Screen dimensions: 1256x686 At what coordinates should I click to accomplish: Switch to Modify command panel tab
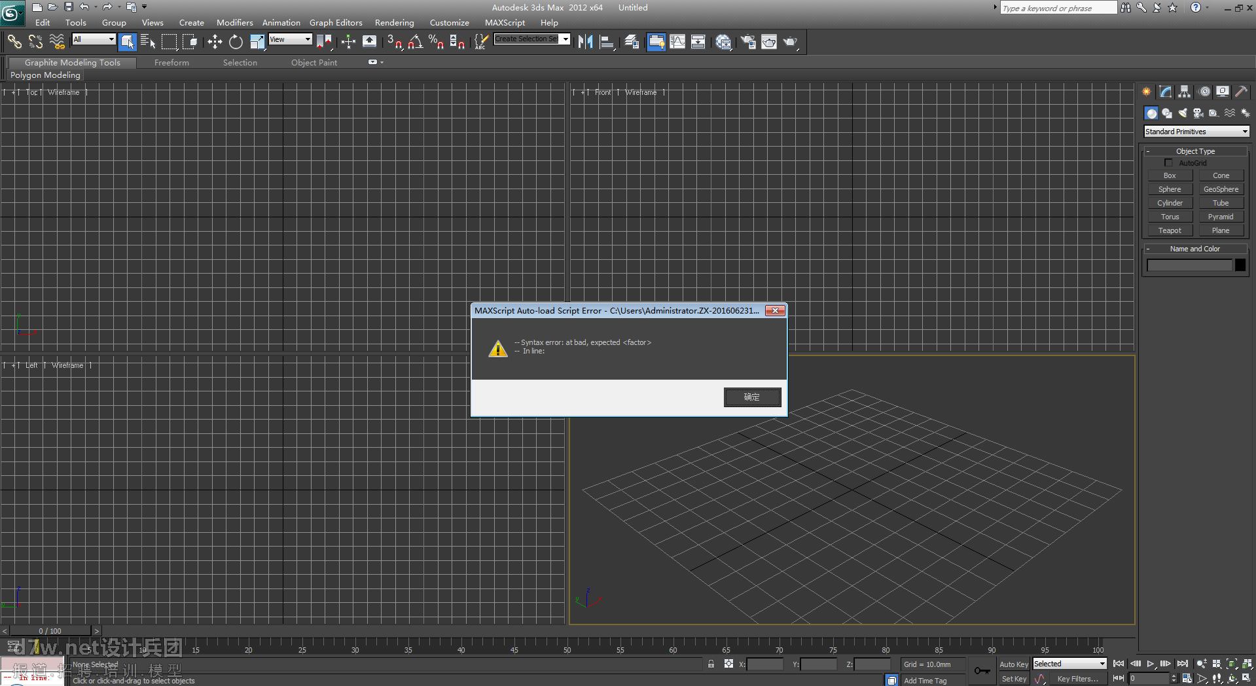click(1166, 92)
